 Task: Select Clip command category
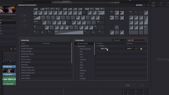[81, 62]
